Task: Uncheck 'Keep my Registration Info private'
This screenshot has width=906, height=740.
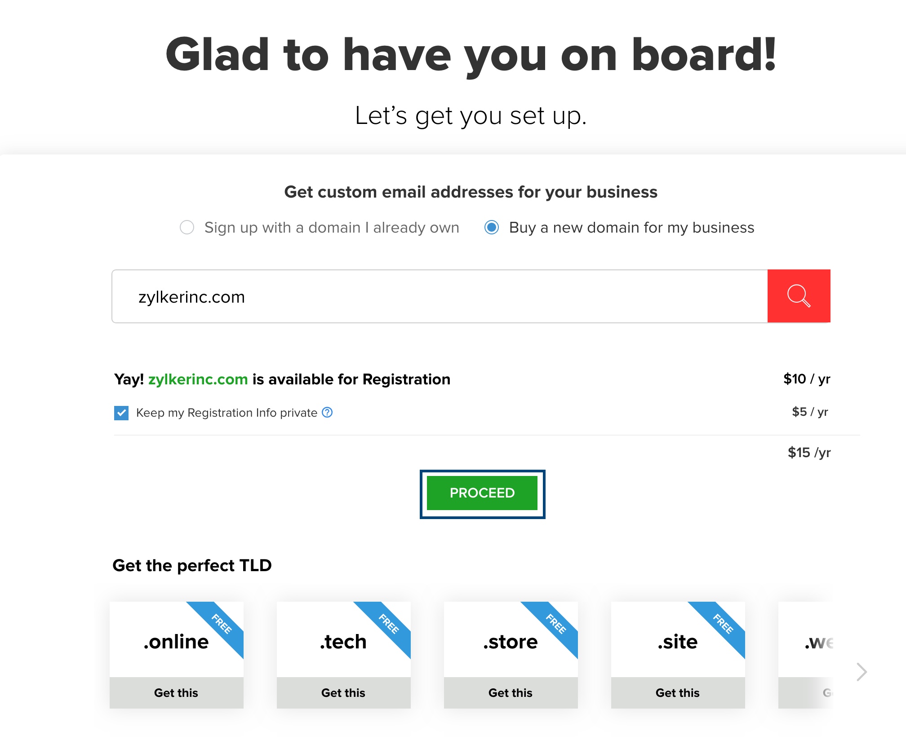Action: (x=121, y=413)
